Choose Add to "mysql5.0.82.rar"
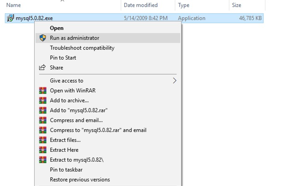The height and width of the screenshot is (186, 285). (x=108, y=110)
